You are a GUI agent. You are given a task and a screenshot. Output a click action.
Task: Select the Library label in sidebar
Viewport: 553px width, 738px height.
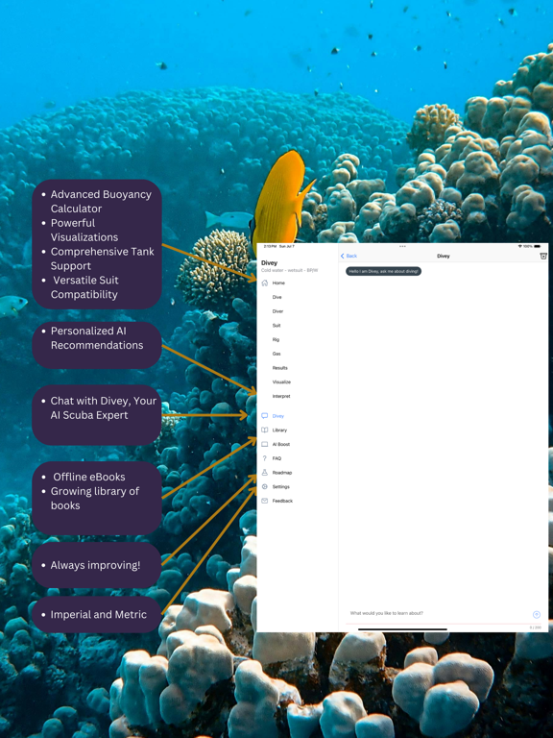279,430
